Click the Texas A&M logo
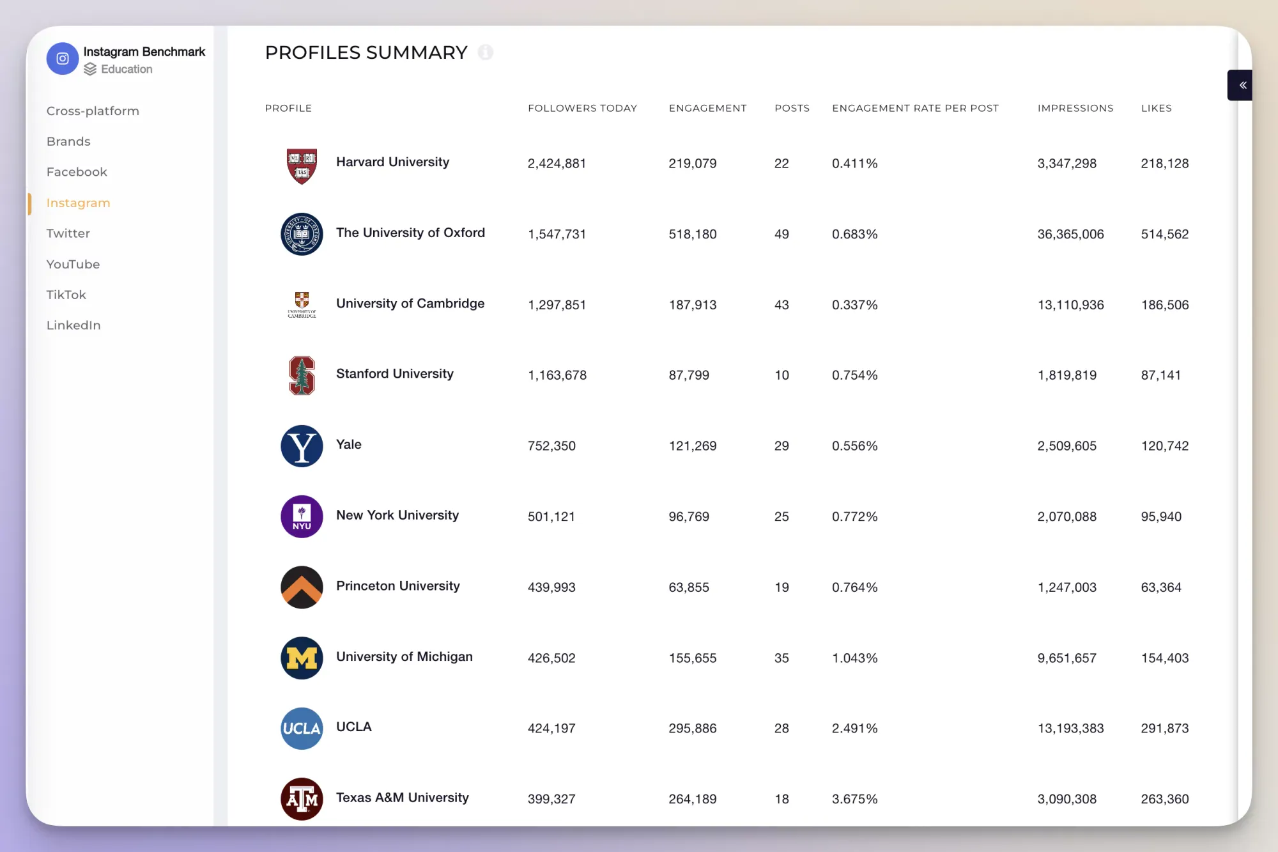Screen dimensions: 1278x852 tap(302, 799)
